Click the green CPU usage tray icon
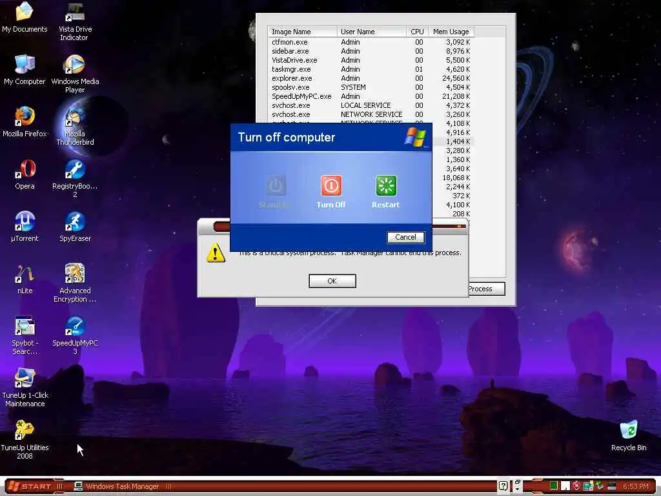 coord(553,486)
